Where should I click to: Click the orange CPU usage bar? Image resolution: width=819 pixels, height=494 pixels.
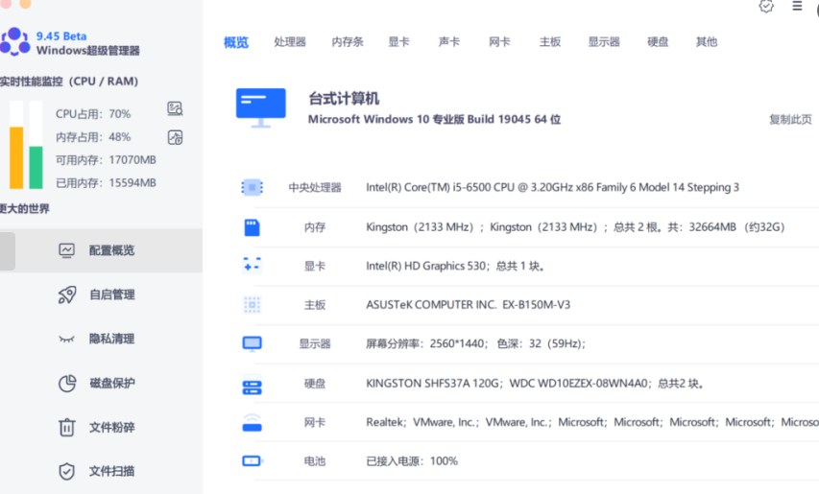16,157
